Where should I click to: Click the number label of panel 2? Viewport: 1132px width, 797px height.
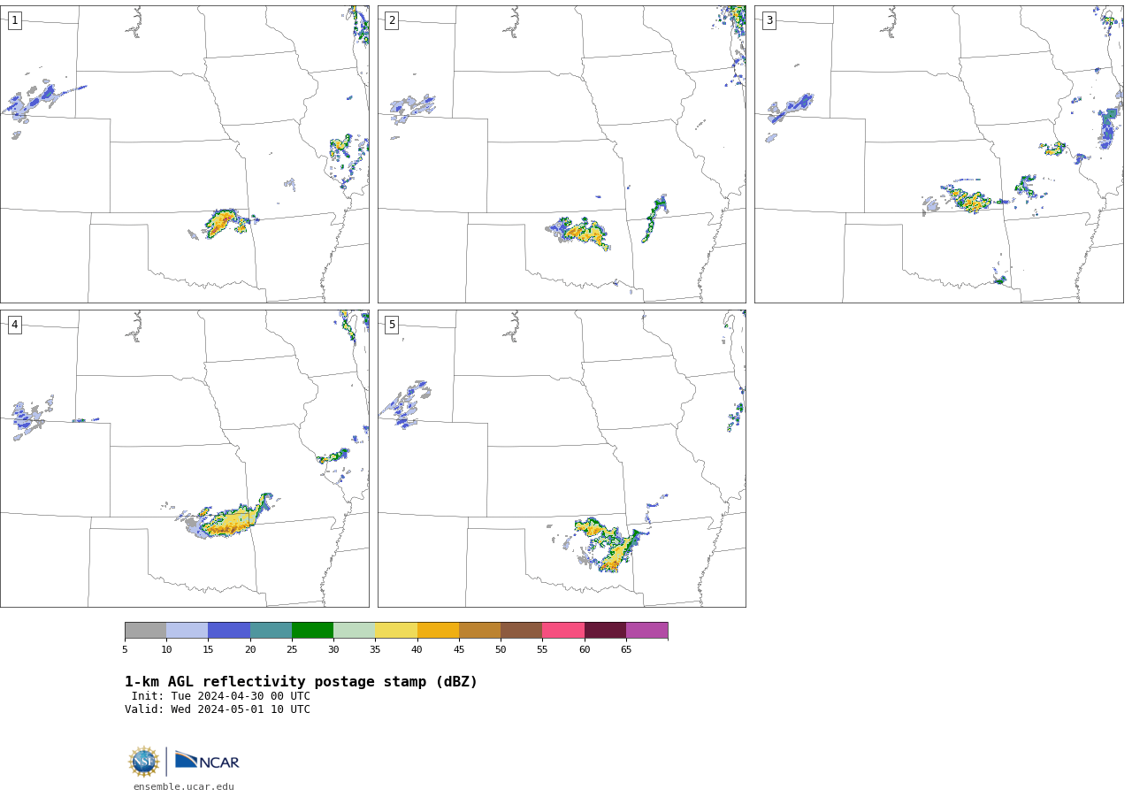coord(392,20)
